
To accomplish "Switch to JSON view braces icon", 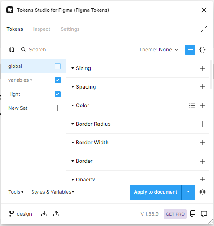I will [x=202, y=50].
